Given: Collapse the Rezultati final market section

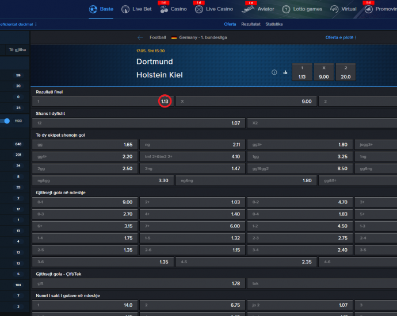Looking at the screenshot, I should 49,91.
